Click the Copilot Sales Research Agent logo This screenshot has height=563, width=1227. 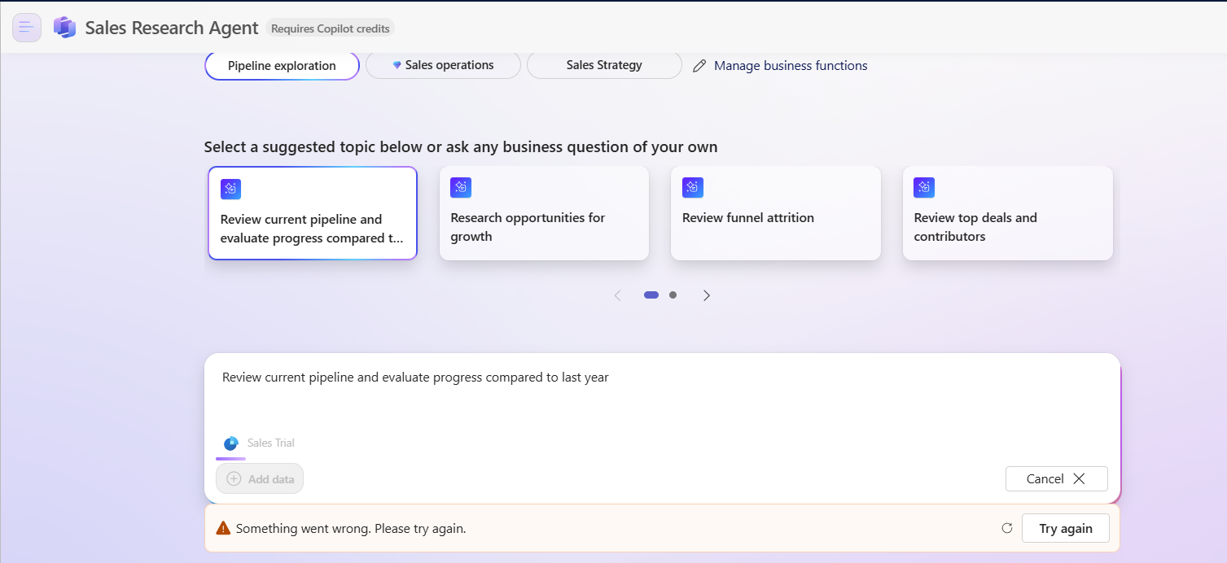pyautogui.click(x=64, y=28)
